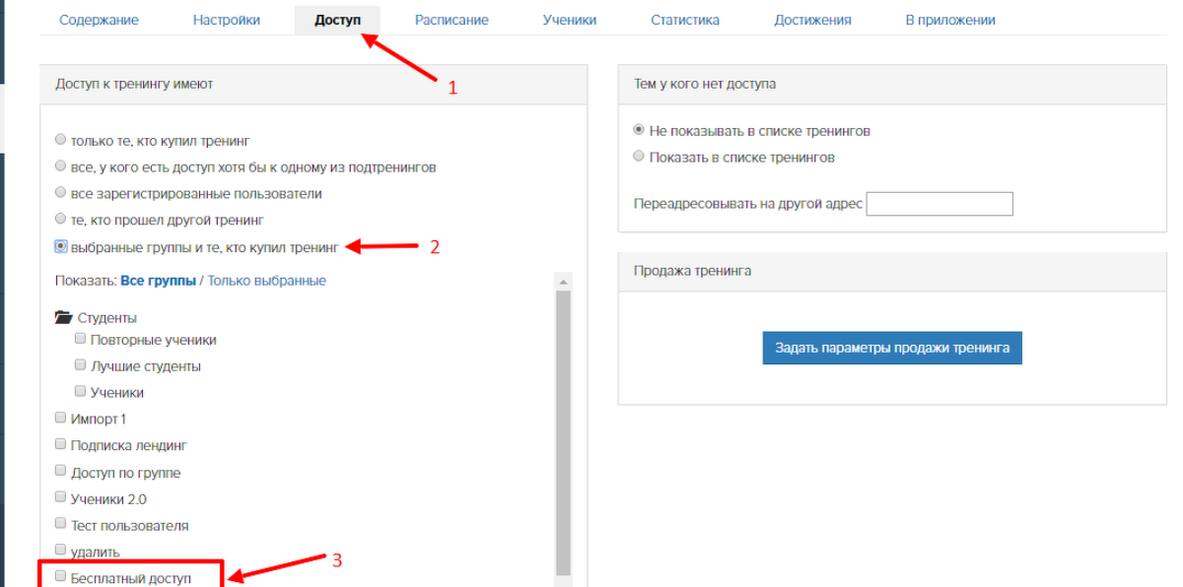Screen dimensions: 1183x587
Task: Open the В приложении tab
Action: [x=949, y=20]
